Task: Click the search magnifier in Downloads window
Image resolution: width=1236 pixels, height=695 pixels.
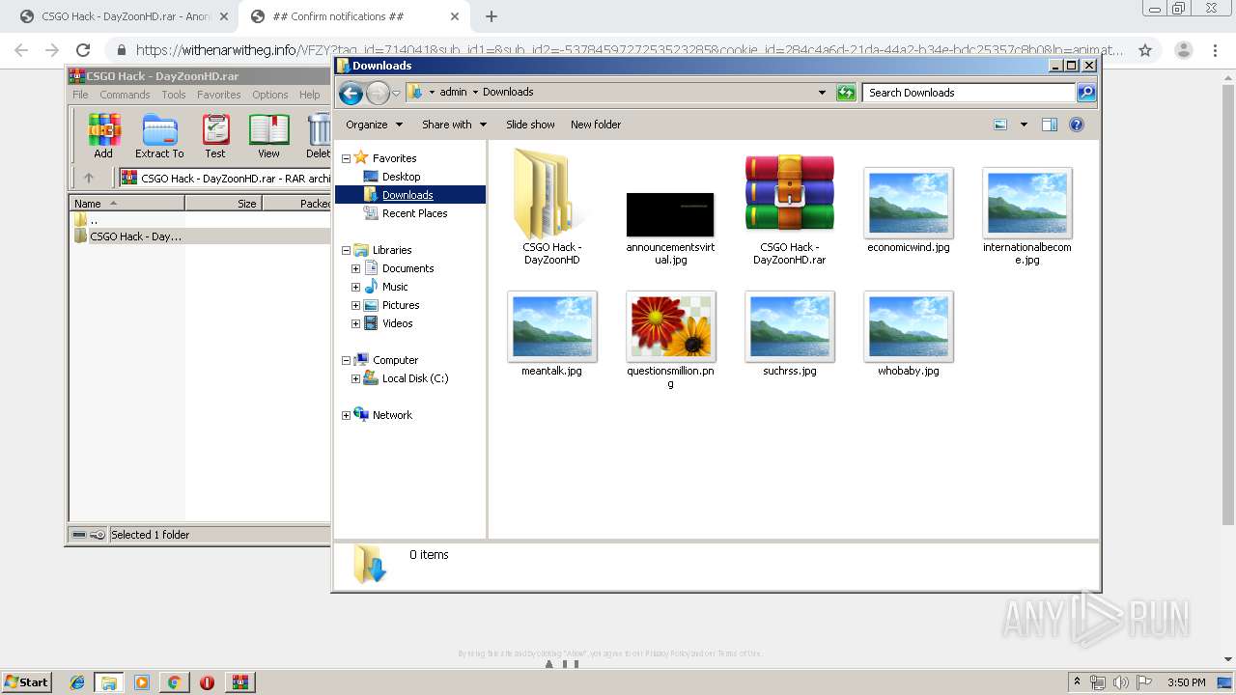Action: point(1086,93)
